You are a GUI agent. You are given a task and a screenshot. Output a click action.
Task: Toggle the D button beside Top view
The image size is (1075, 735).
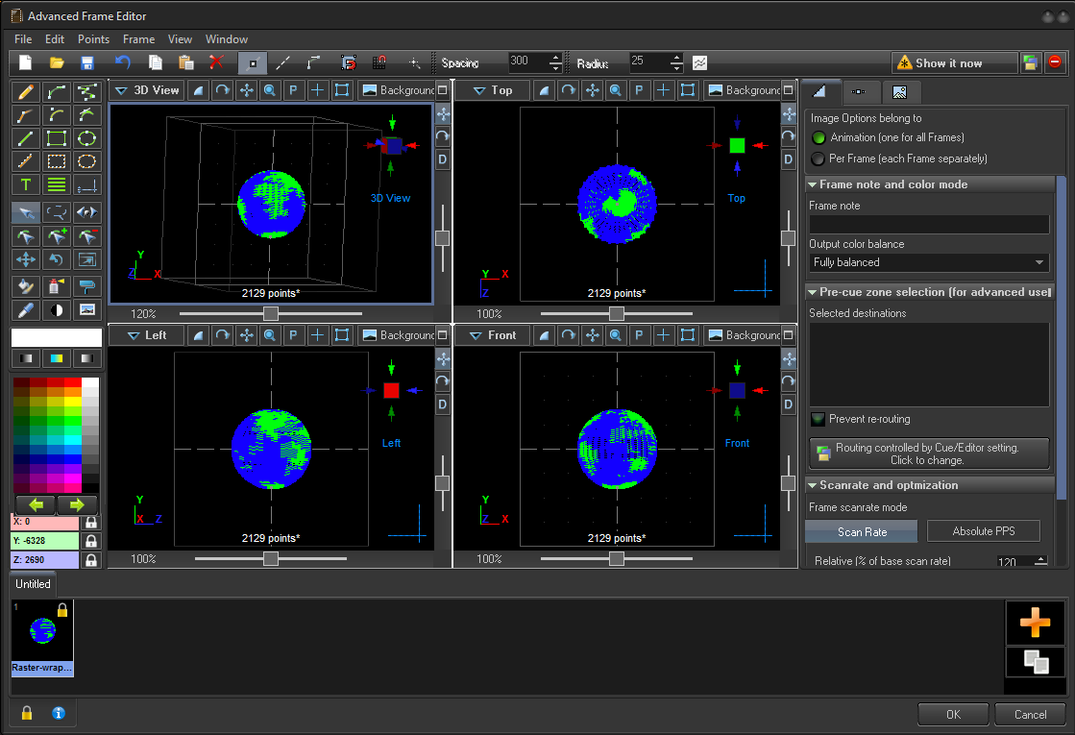789,159
